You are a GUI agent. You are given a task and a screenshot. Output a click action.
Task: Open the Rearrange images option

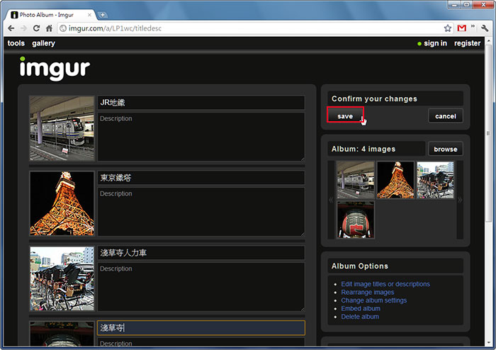pos(368,292)
